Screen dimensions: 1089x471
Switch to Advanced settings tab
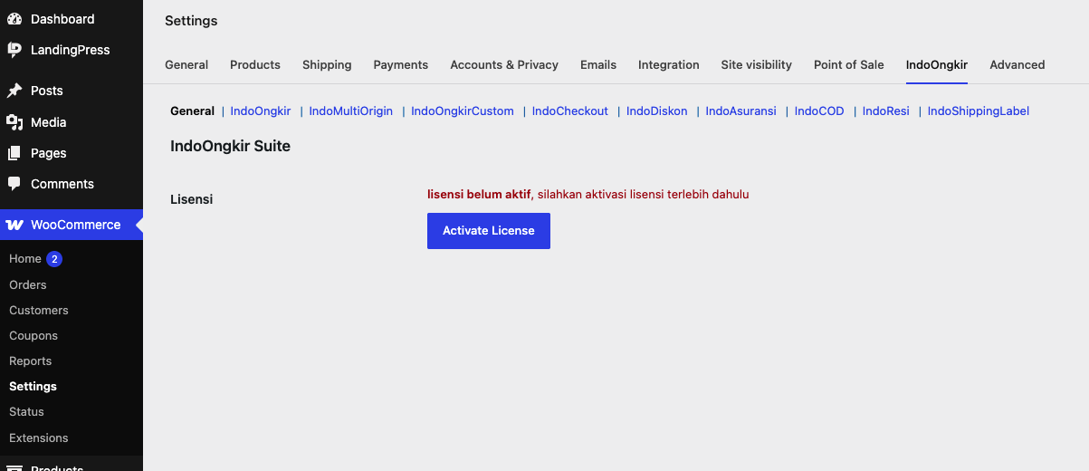click(x=1017, y=64)
